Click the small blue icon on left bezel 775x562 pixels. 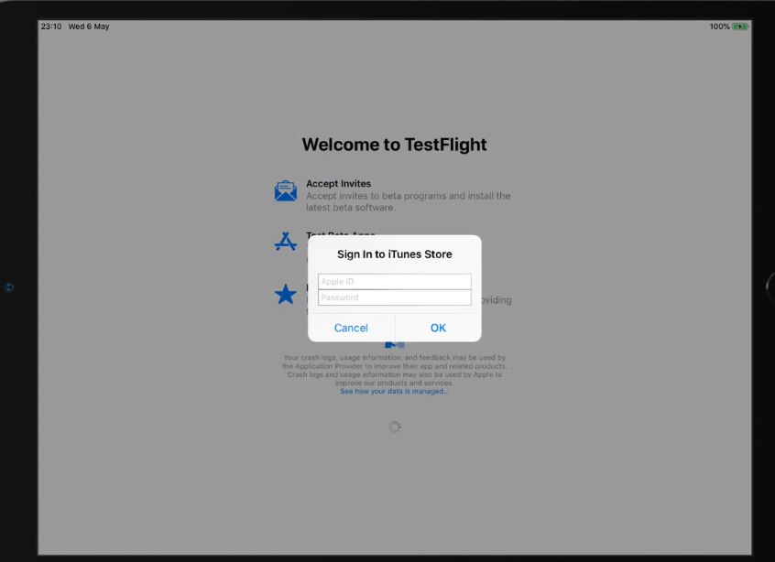(x=9, y=286)
